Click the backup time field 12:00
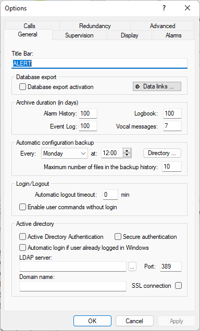The width and height of the screenshot is (200, 331). (x=112, y=153)
